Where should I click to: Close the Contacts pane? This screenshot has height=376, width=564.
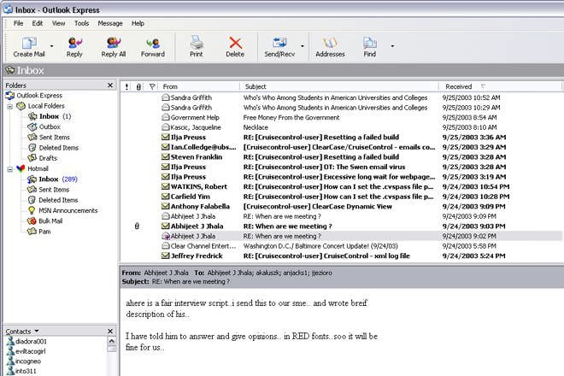coord(110,331)
